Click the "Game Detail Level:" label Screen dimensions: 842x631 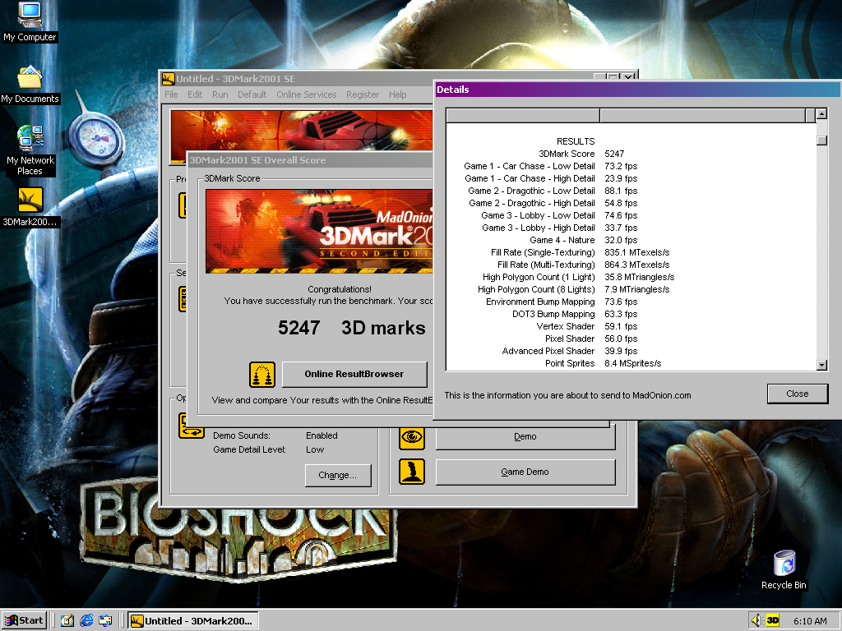pos(250,449)
